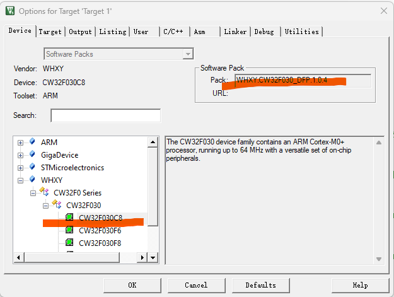Click the green chip icon for CW32F030C8
The height and width of the screenshot is (297, 394).
[69, 217]
